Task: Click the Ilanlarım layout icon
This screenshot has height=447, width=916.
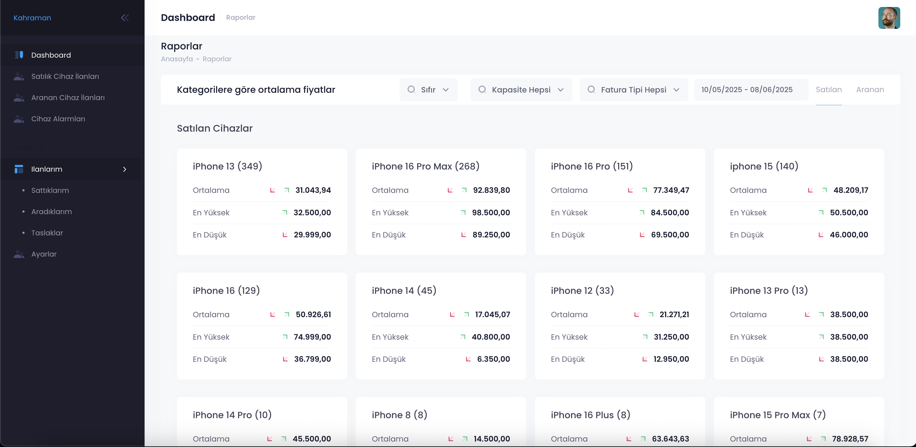Action: pos(19,169)
